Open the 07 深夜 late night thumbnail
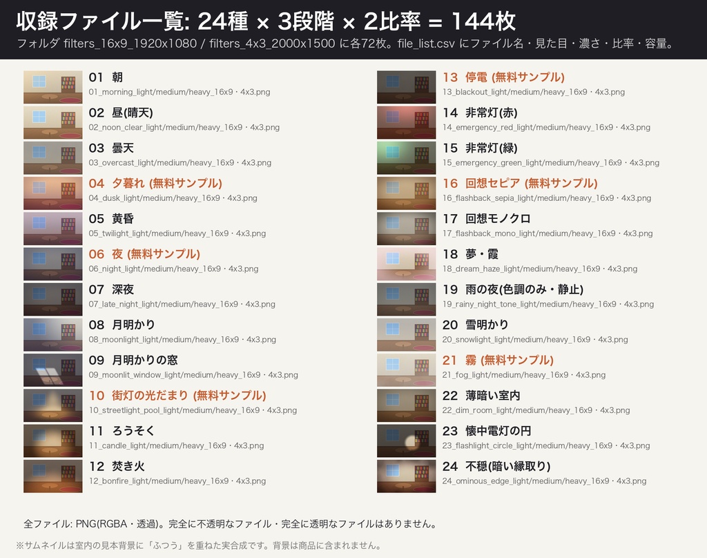This screenshot has width=707, height=558. point(52,300)
